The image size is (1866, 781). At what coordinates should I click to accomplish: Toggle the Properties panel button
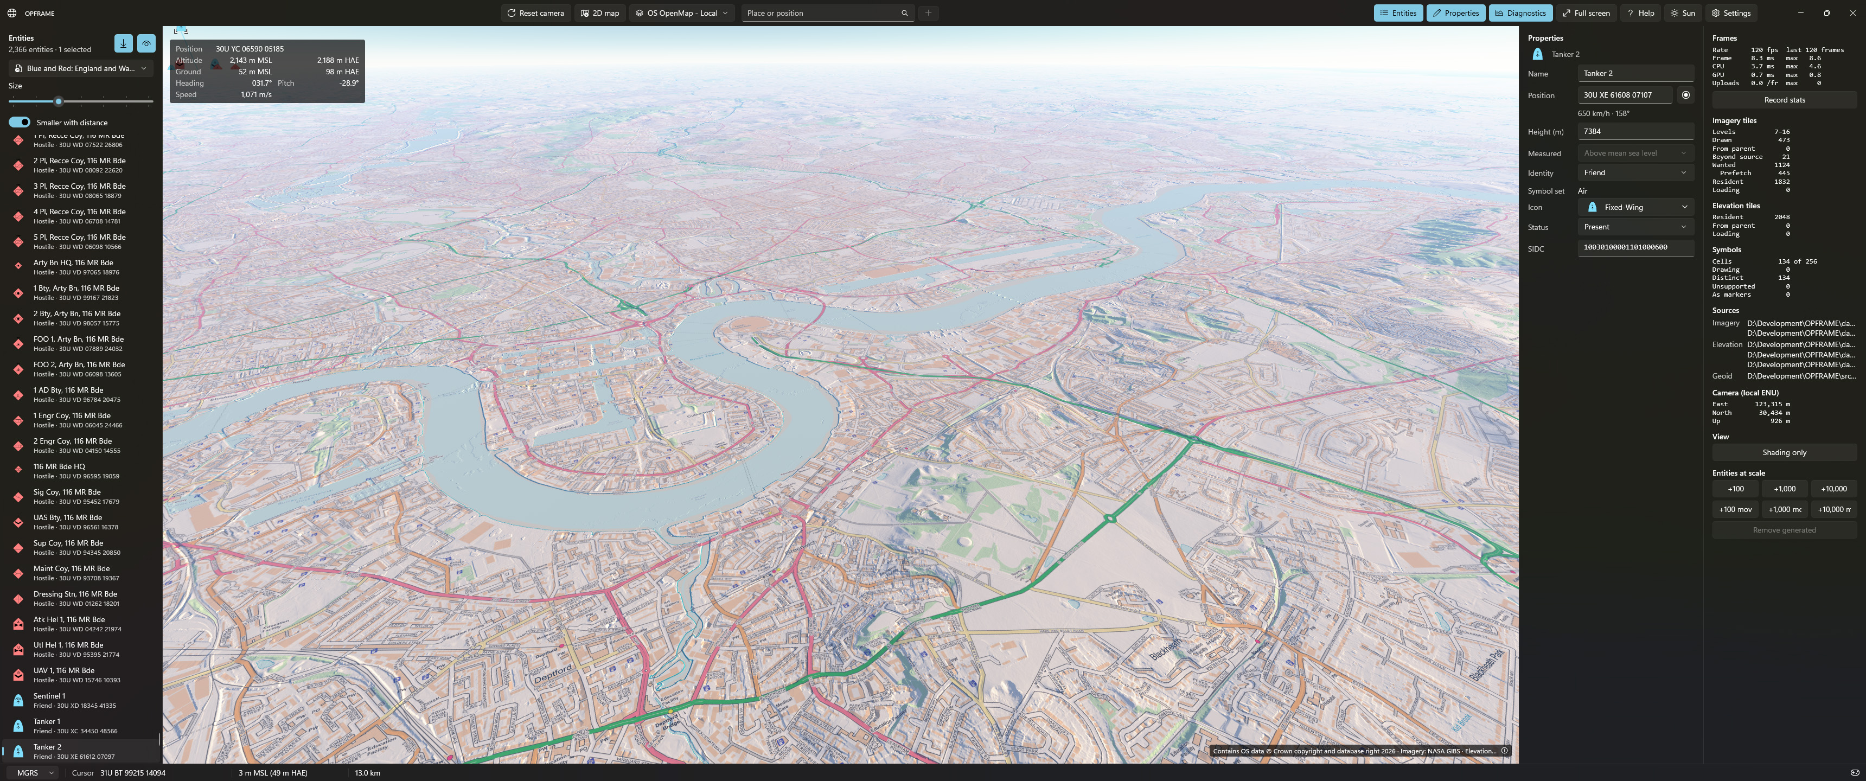point(1456,13)
